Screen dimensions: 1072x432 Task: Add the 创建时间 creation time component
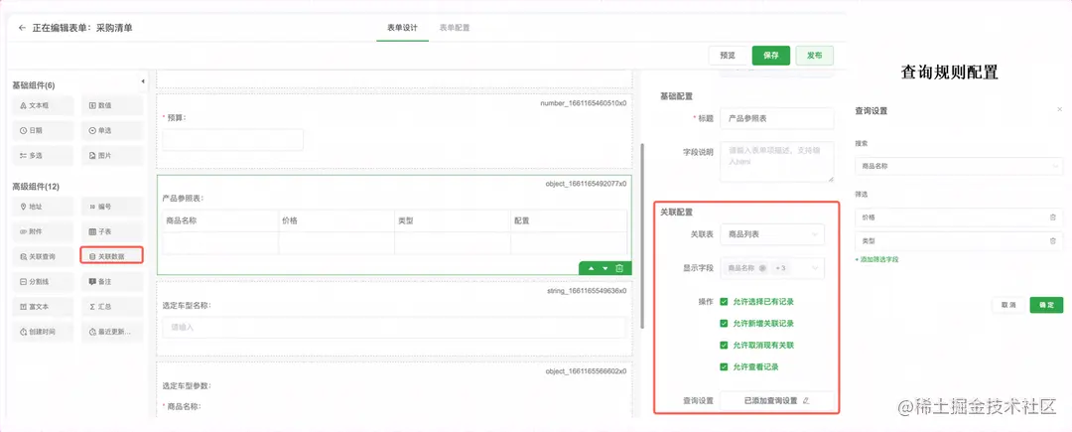pyautogui.click(x=43, y=332)
